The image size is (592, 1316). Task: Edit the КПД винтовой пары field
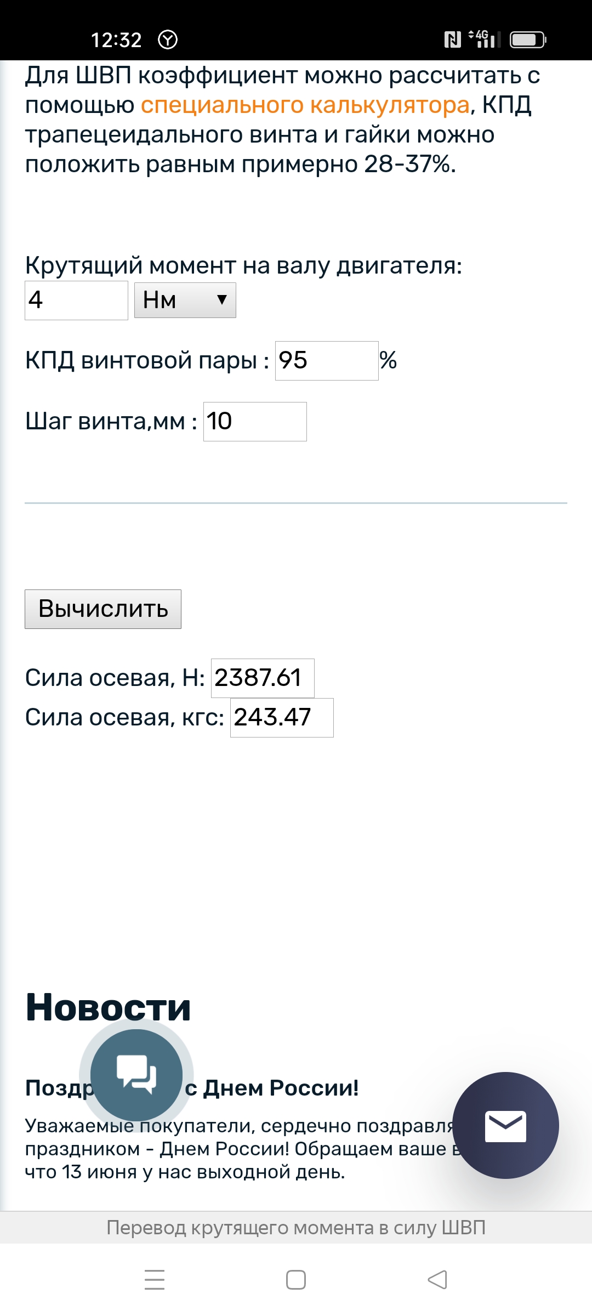326,360
